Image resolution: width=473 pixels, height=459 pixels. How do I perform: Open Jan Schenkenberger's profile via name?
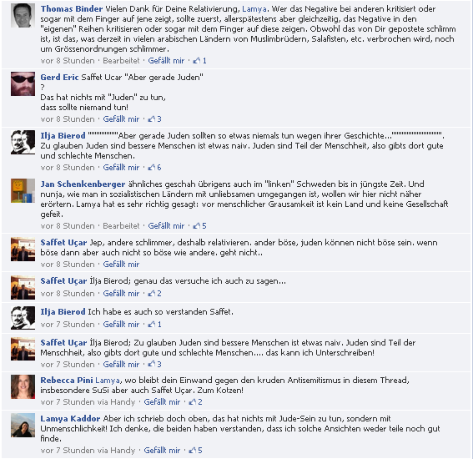point(83,184)
